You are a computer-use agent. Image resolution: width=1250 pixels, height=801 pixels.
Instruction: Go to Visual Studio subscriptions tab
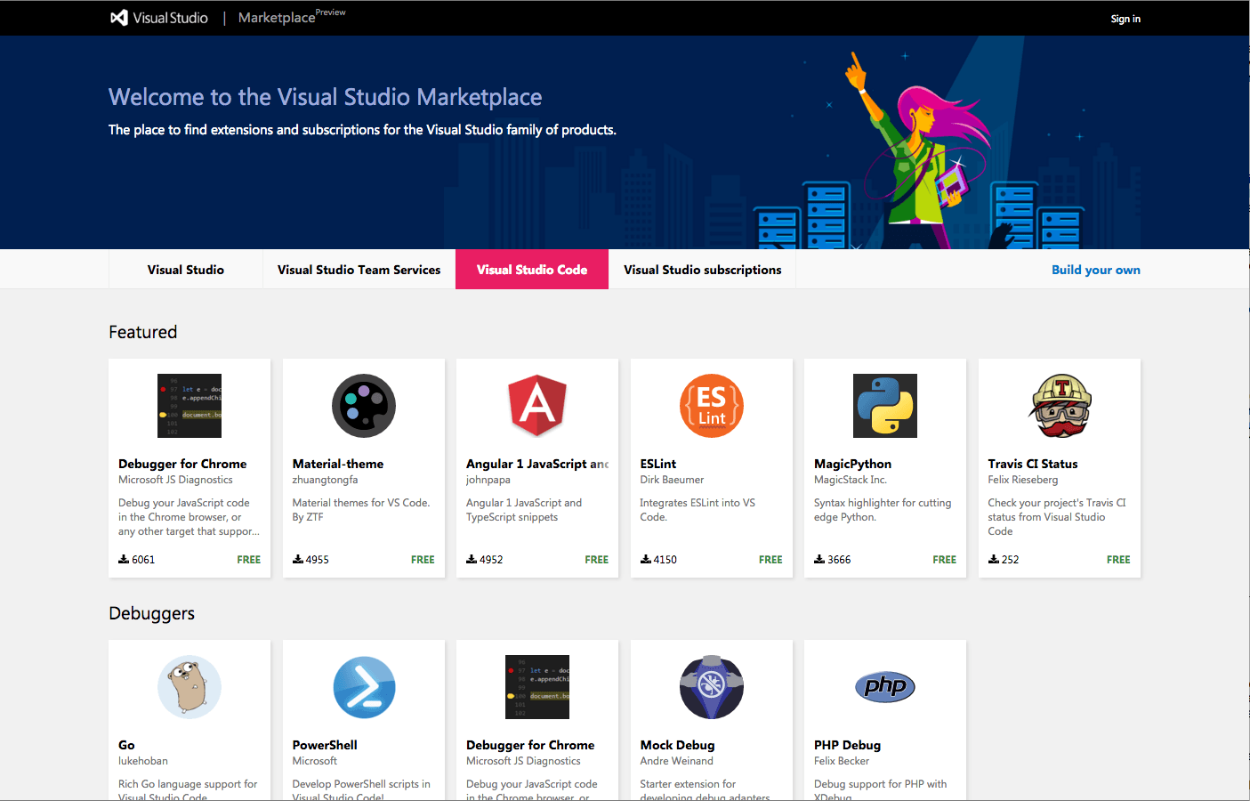pos(702,270)
